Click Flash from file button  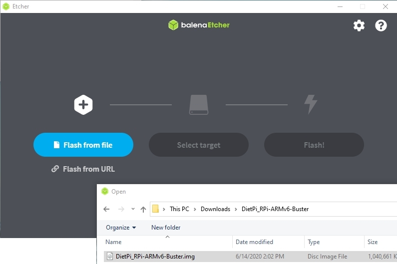(x=83, y=145)
